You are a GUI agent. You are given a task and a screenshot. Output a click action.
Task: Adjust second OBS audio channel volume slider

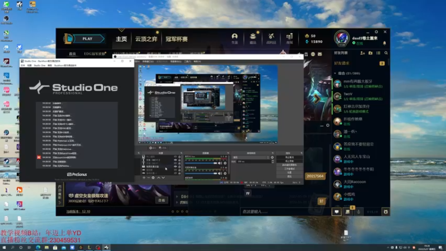tap(201, 173)
